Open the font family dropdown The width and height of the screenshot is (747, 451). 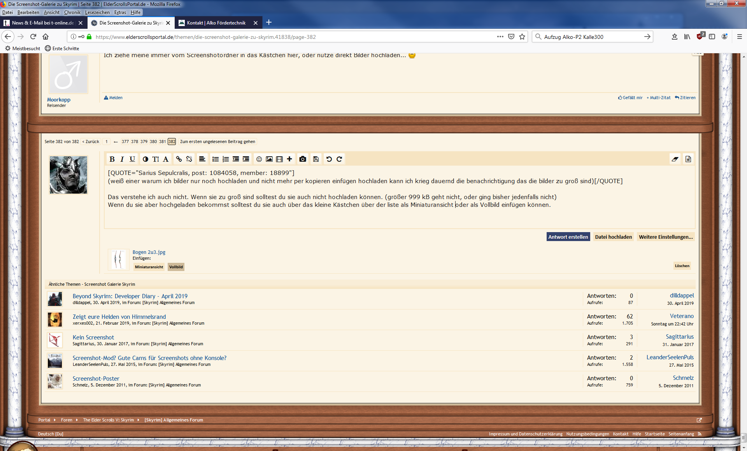166,159
